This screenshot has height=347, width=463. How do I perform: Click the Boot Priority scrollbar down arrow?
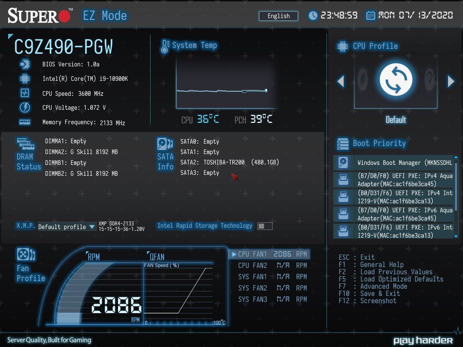[x=456, y=236]
